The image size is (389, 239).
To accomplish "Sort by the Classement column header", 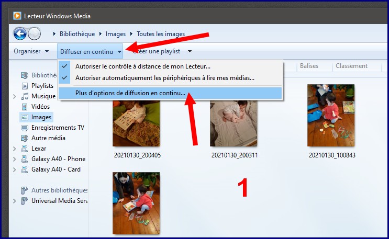I will point(351,66).
